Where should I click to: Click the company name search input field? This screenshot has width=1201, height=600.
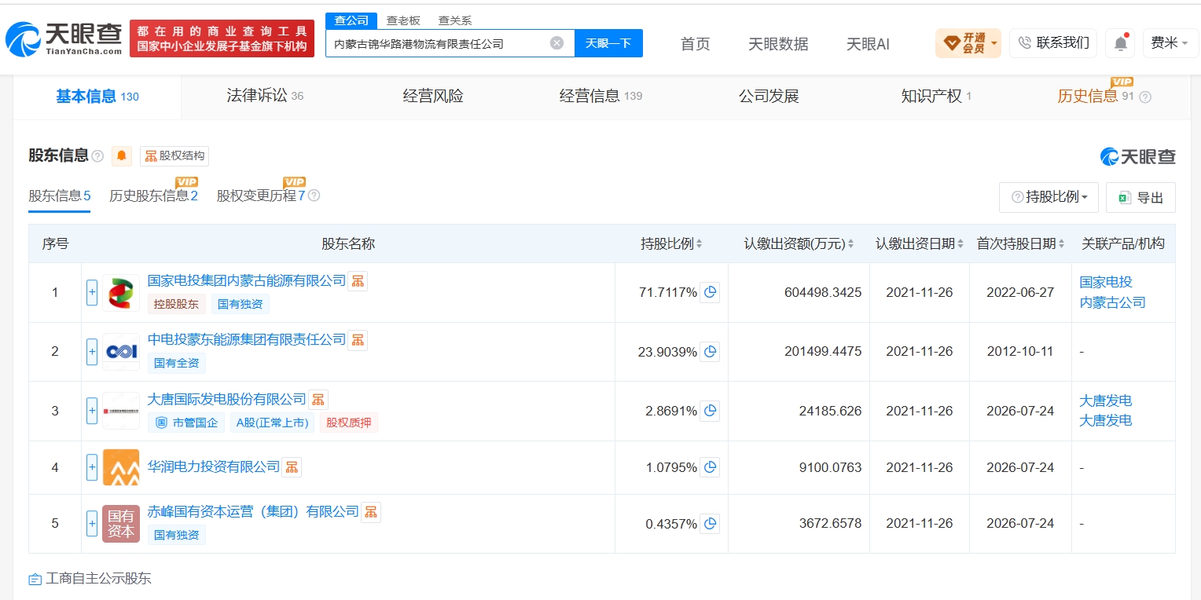(439, 43)
